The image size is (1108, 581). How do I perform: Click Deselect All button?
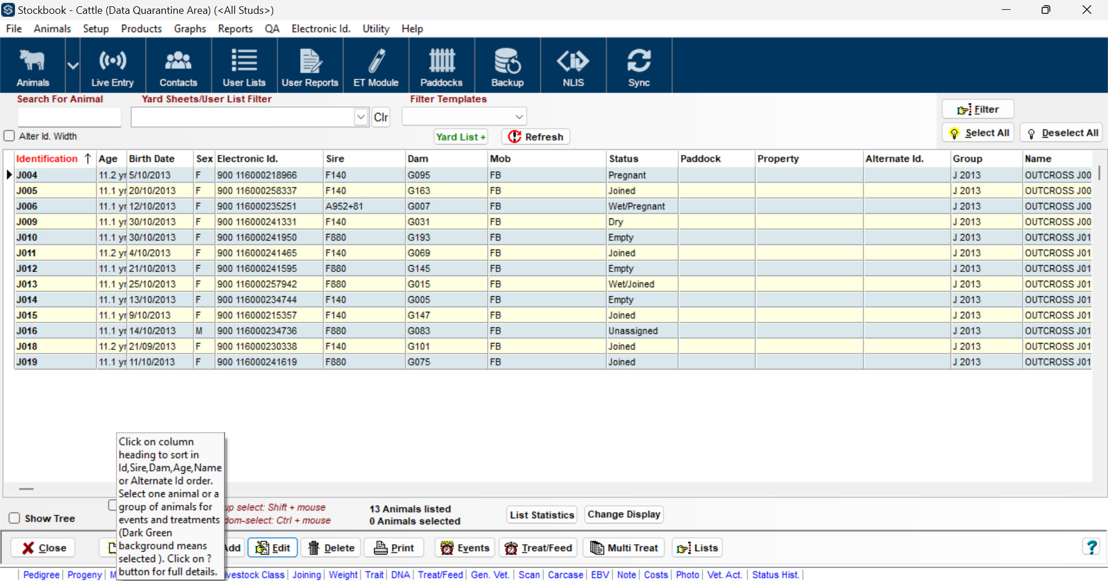pos(1061,133)
